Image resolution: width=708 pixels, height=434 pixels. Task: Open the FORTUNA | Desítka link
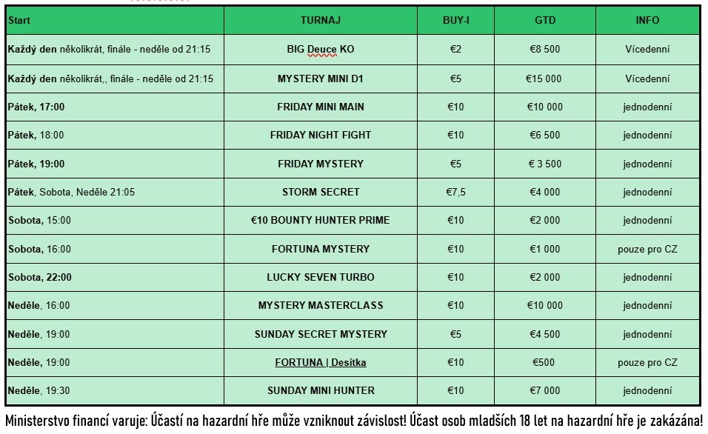point(320,362)
